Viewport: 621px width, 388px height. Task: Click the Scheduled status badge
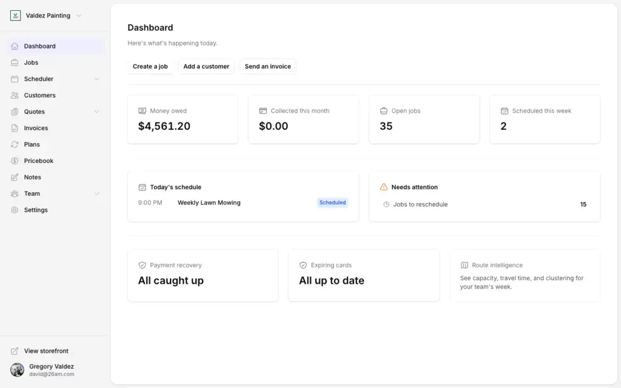tap(333, 202)
